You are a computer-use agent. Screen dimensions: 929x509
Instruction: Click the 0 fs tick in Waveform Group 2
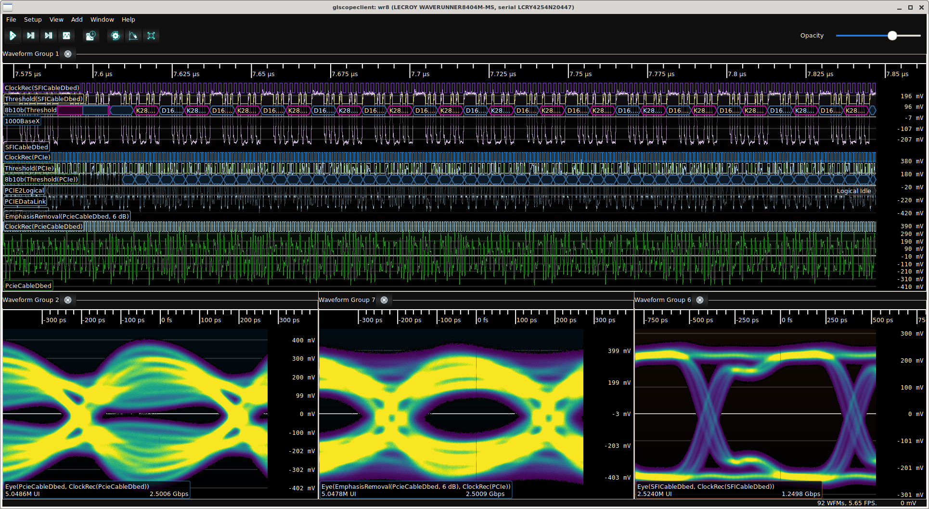167,320
